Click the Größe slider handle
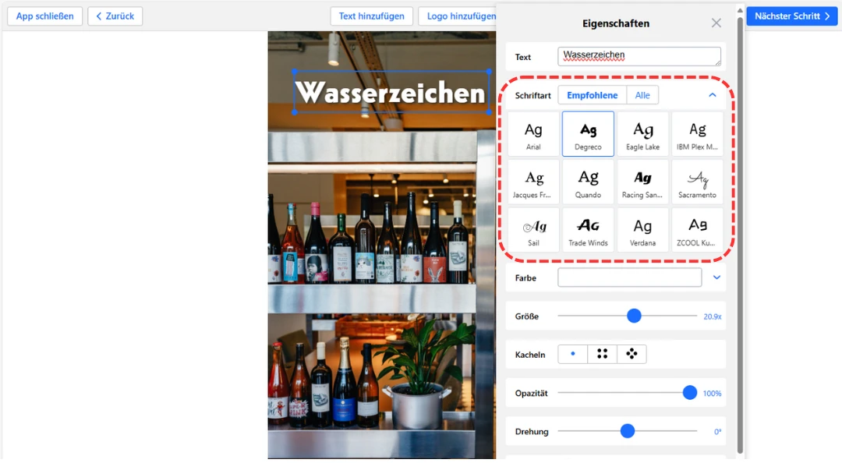This screenshot has height=463, width=842. pos(634,316)
